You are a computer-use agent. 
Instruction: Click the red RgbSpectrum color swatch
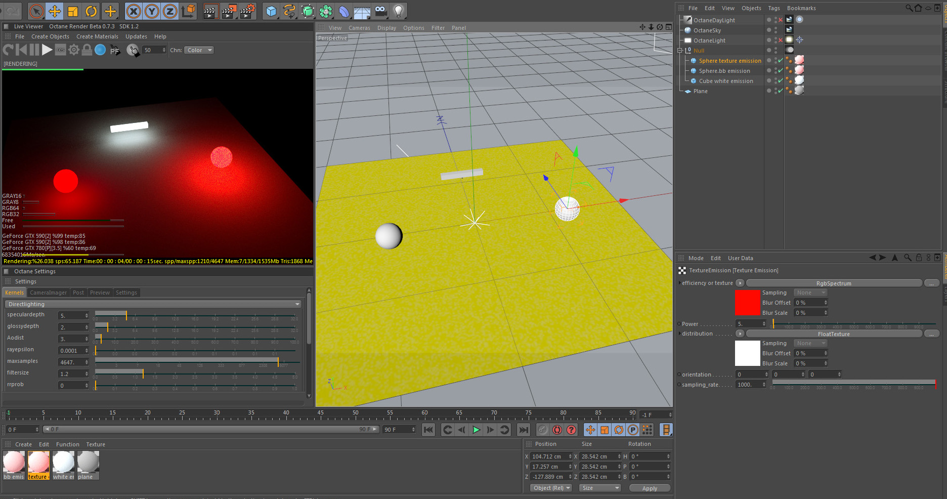point(748,303)
